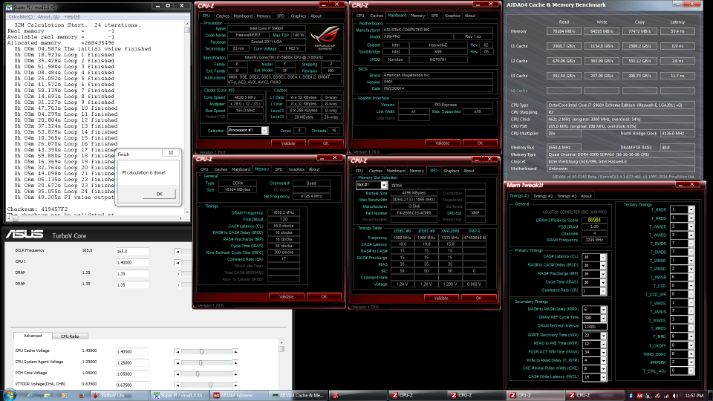Switch to TurboV Lite taskbar button
Viewport: 713px width, 401px height.
pos(119,396)
